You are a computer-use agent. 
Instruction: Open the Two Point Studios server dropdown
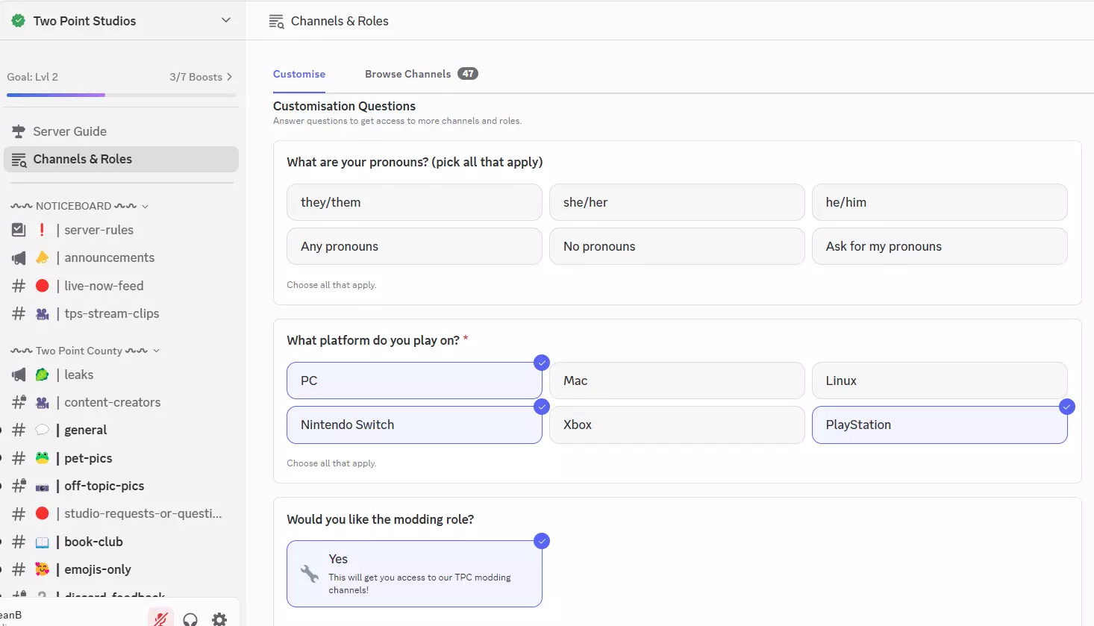coord(226,20)
